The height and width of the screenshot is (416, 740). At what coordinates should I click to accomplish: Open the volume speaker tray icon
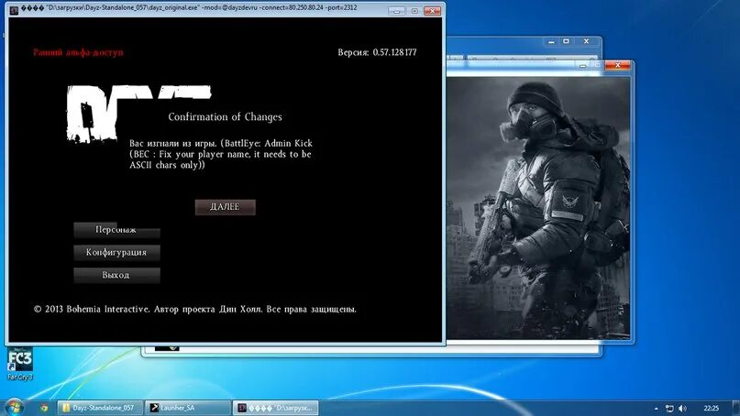[x=682, y=409]
